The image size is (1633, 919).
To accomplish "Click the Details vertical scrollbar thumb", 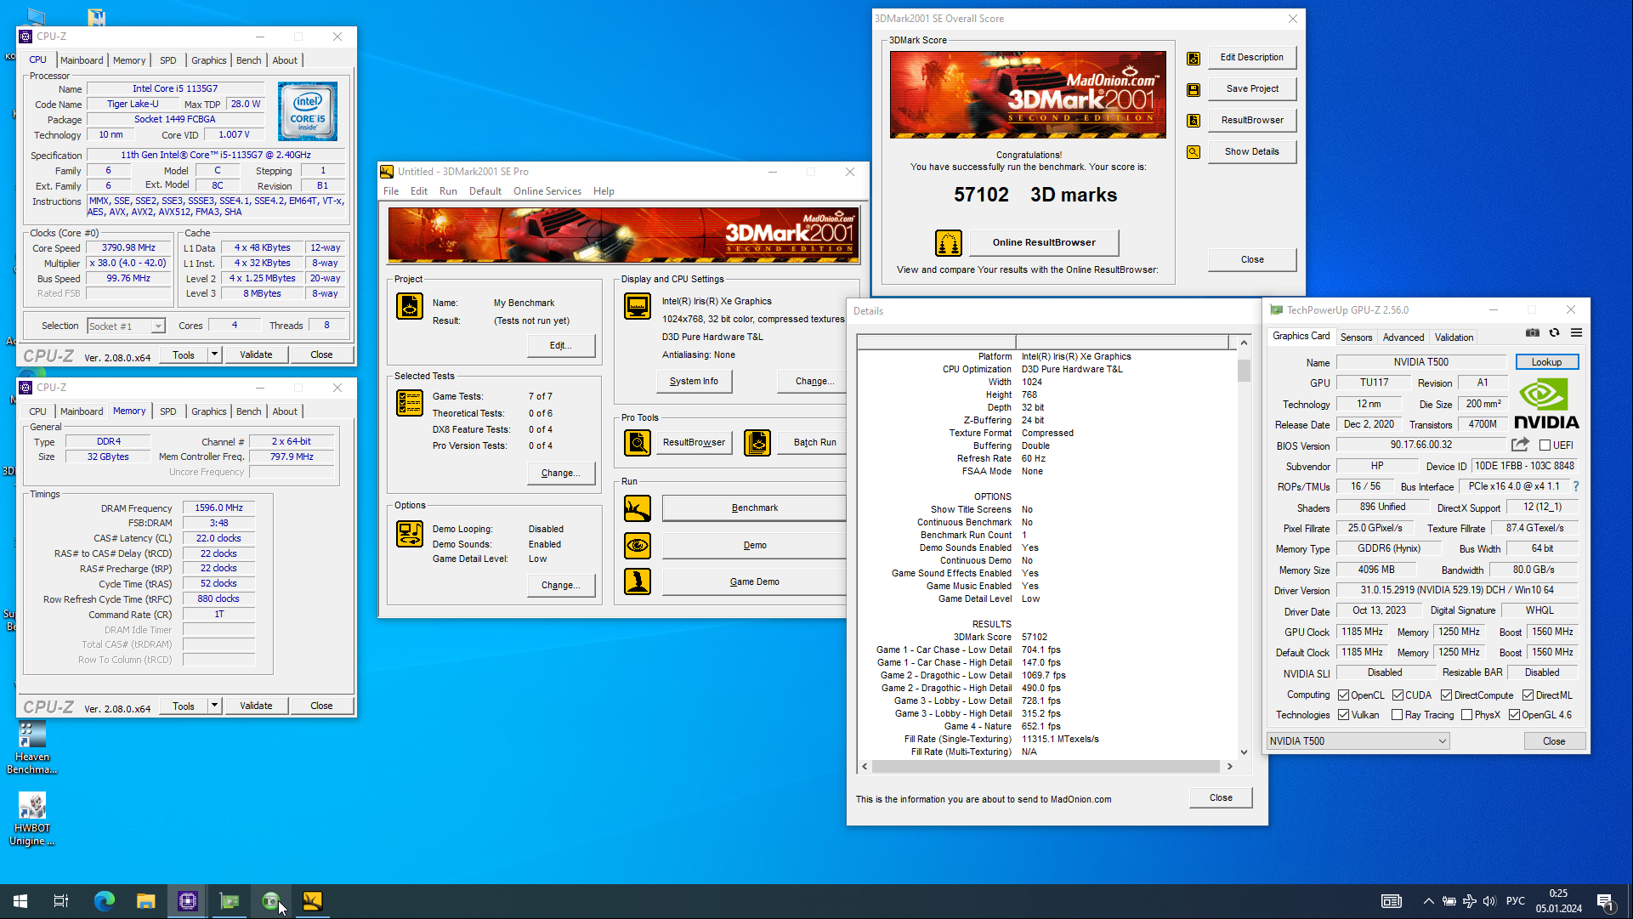I will pos(1244,371).
